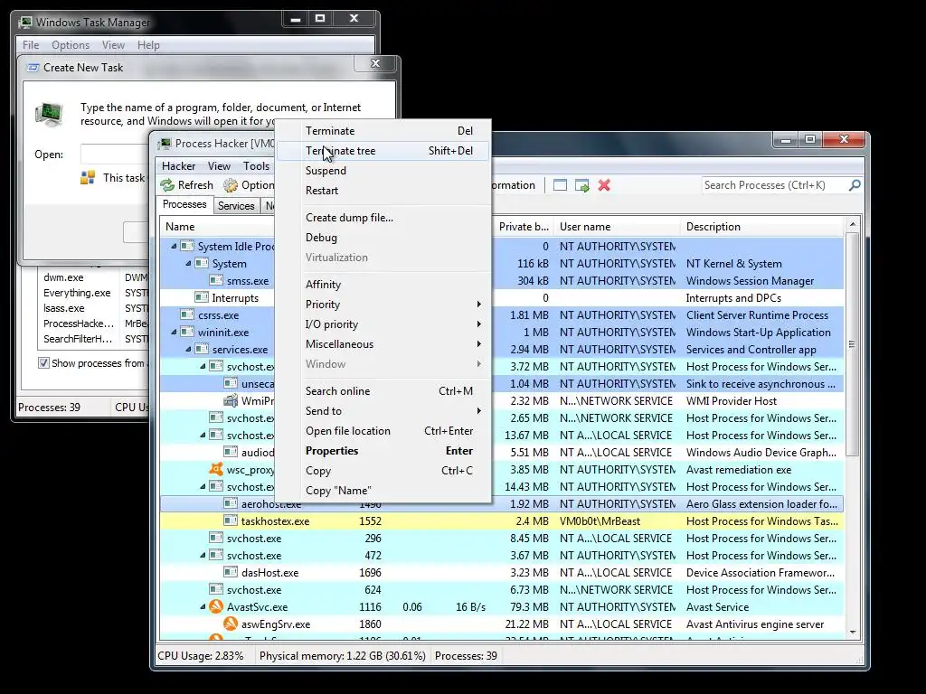Click the aerohost.exe process icon
926x694 pixels.
[231, 503]
